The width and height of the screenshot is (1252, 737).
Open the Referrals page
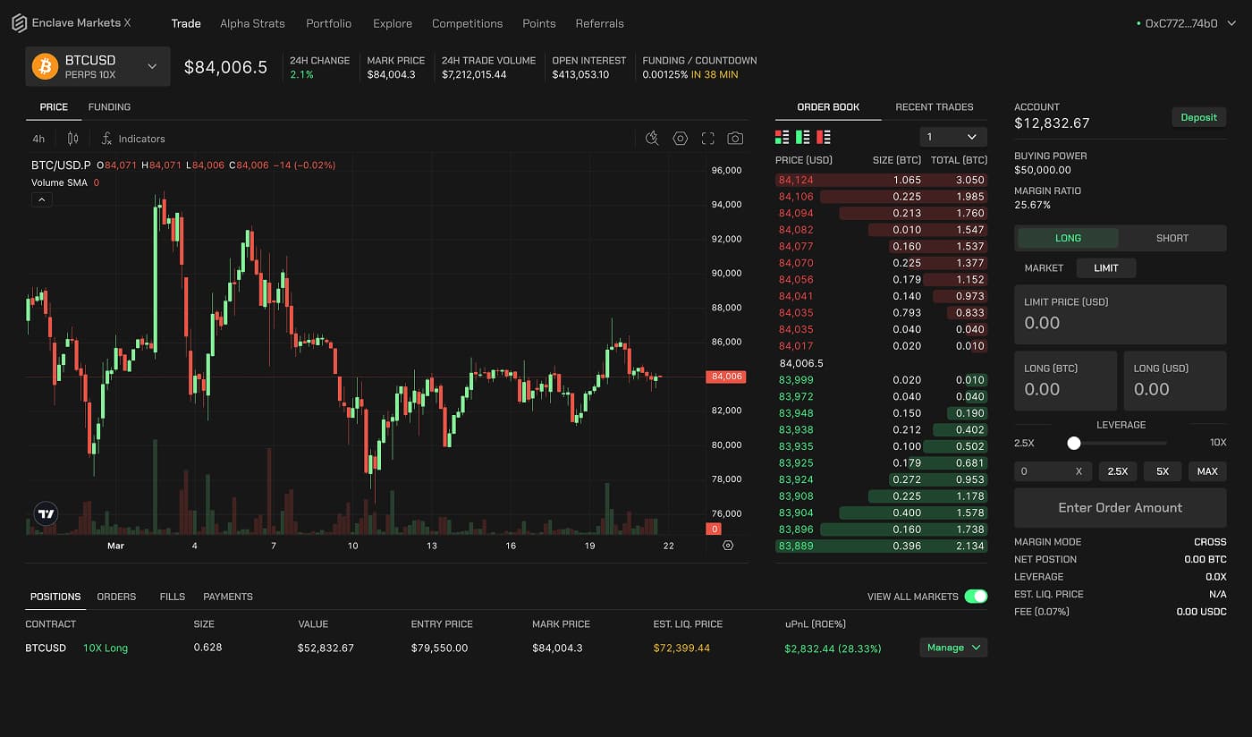(599, 23)
